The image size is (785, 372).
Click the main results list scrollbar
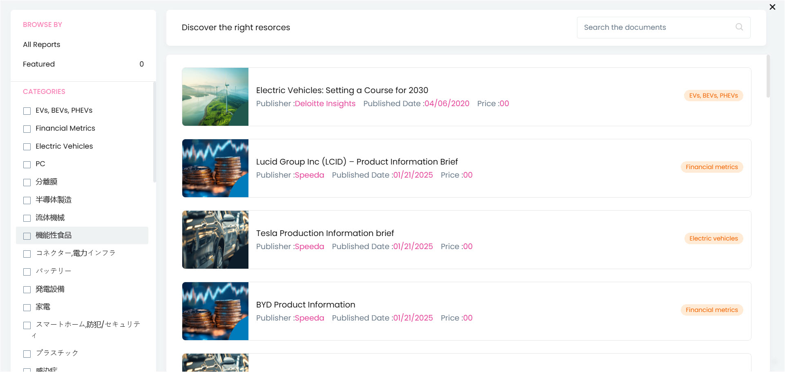(768, 76)
